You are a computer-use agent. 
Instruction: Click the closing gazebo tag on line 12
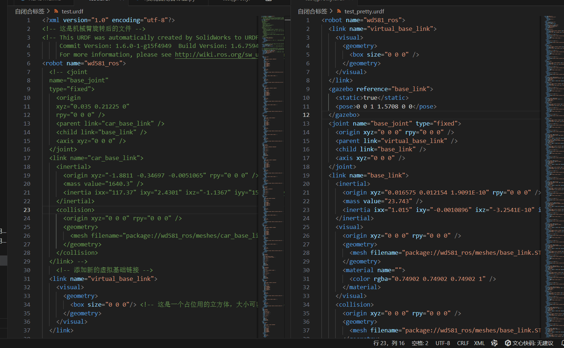[344, 115]
